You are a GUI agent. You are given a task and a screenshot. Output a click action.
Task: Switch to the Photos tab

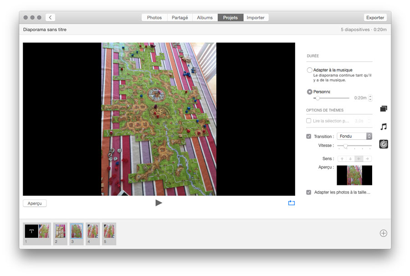pyautogui.click(x=154, y=17)
